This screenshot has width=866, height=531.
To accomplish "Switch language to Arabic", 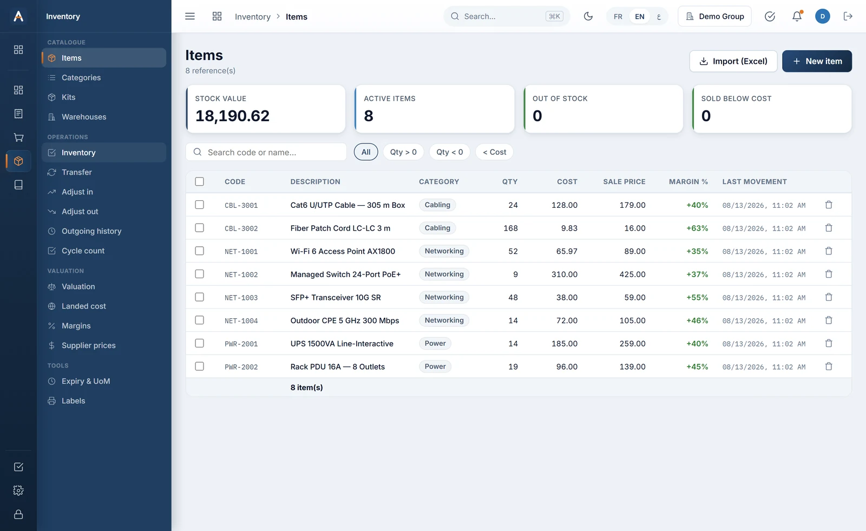I will click(659, 16).
